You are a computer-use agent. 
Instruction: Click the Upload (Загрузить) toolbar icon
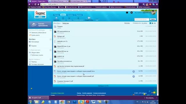[56, 19]
